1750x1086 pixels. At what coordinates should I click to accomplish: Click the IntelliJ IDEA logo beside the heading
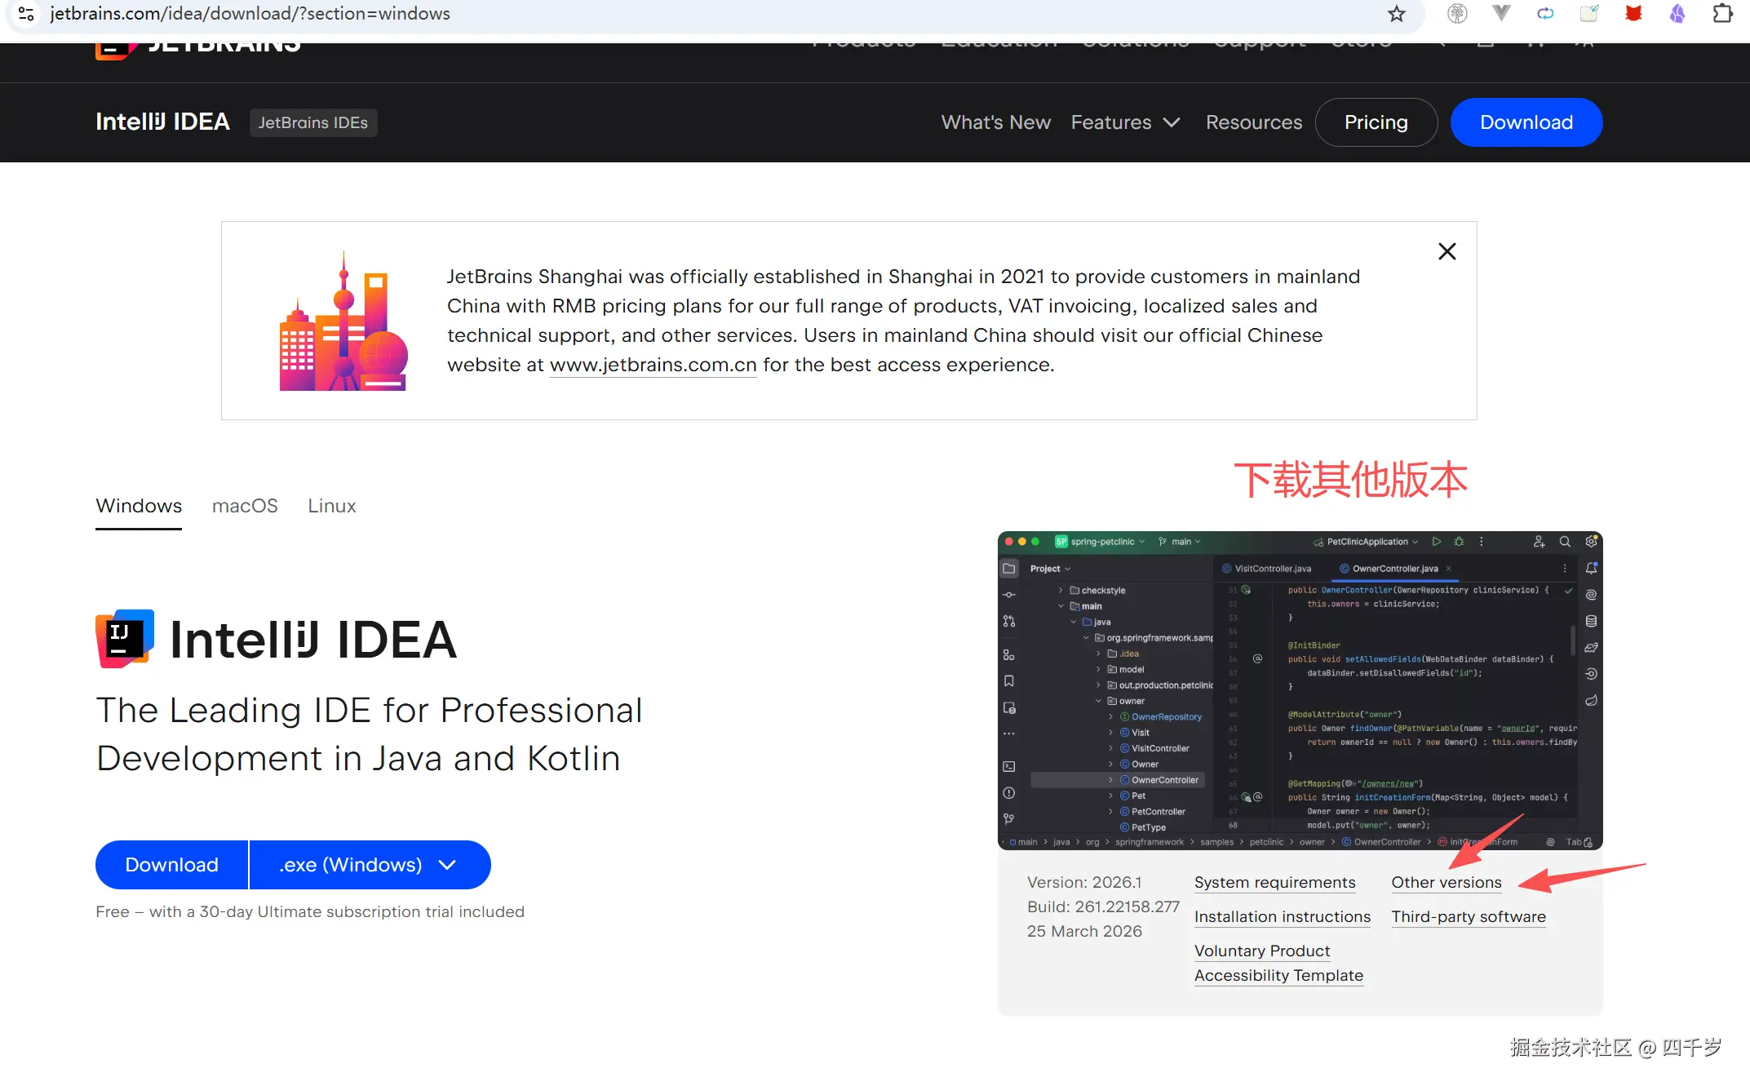click(125, 639)
